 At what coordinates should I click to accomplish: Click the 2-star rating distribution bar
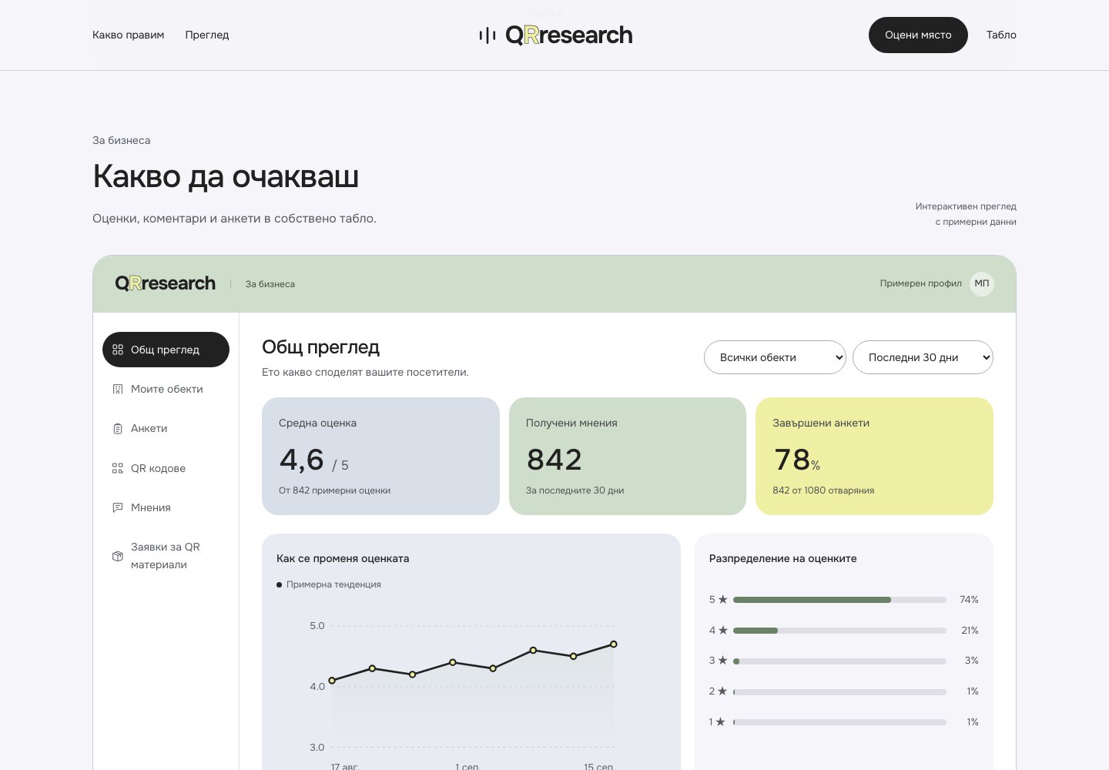(x=839, y=691)
